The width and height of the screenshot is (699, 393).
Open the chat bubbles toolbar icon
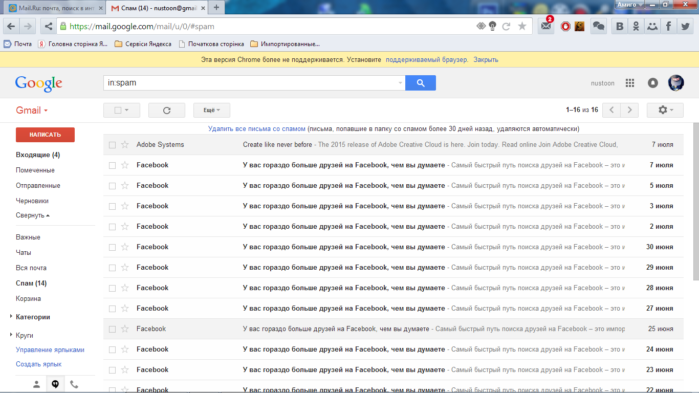tap(599, 26)
